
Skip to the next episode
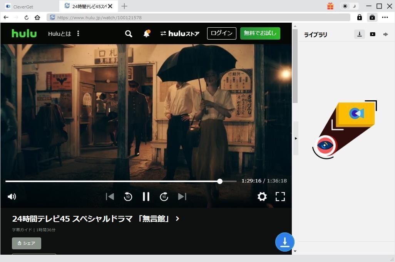pos(182,197)
